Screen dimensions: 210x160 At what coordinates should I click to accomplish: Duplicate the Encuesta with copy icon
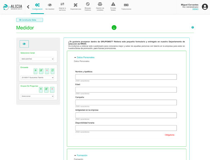[x=53, y=71]
